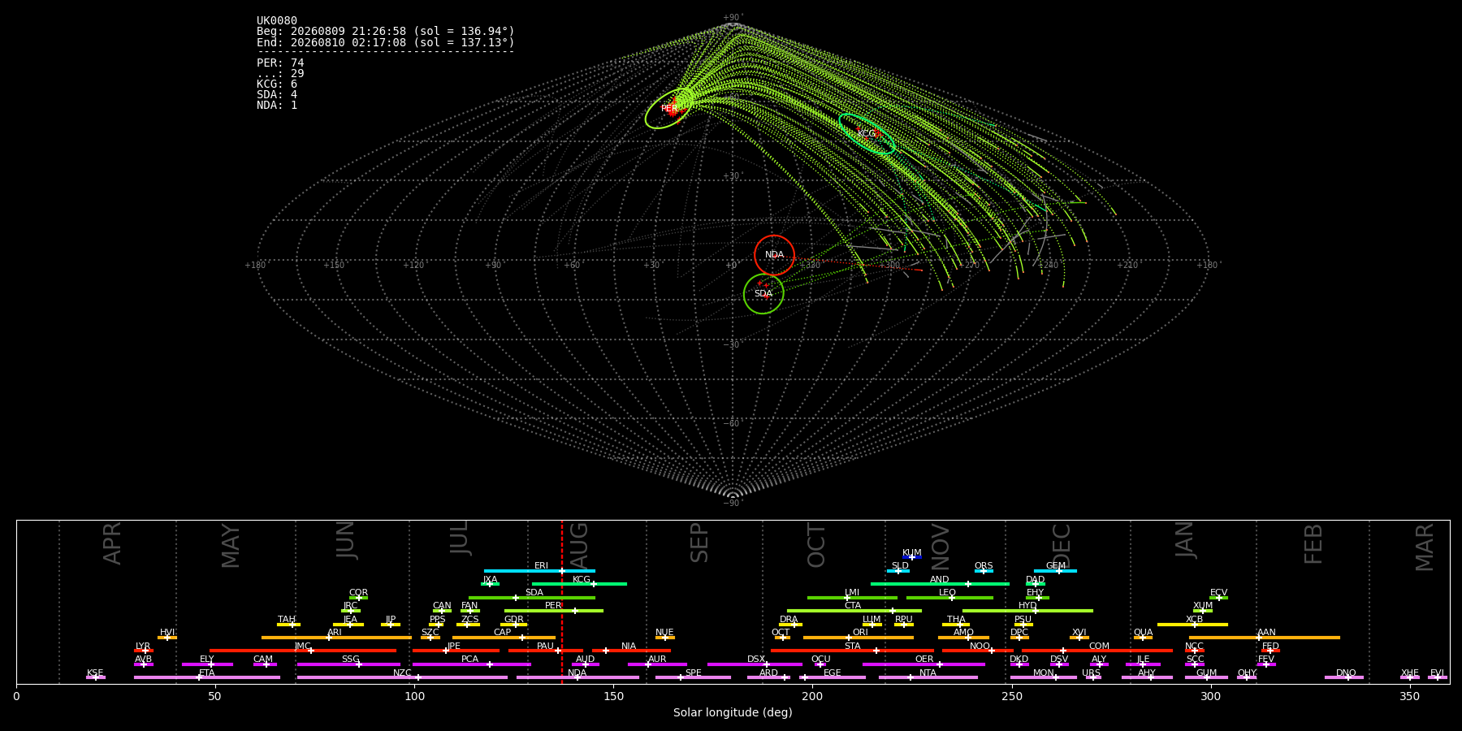Click the blue KUM shower marker
The height and width of the screenshot is (731, 1462).
click(x=912, y=557)
